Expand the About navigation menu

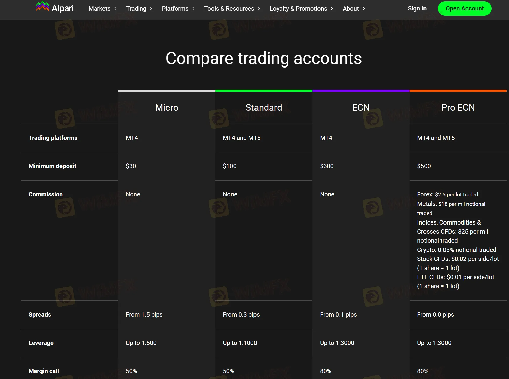(351, 8)
